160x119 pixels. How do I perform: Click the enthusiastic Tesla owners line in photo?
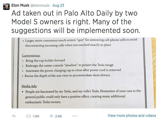click(43, 102)
